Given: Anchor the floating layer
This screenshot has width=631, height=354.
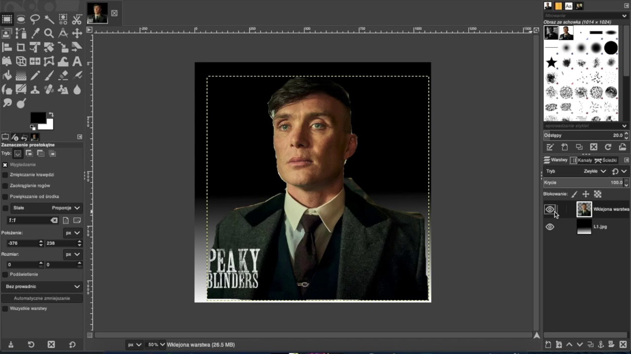Looking at the screenshot, I should point(601,345).
